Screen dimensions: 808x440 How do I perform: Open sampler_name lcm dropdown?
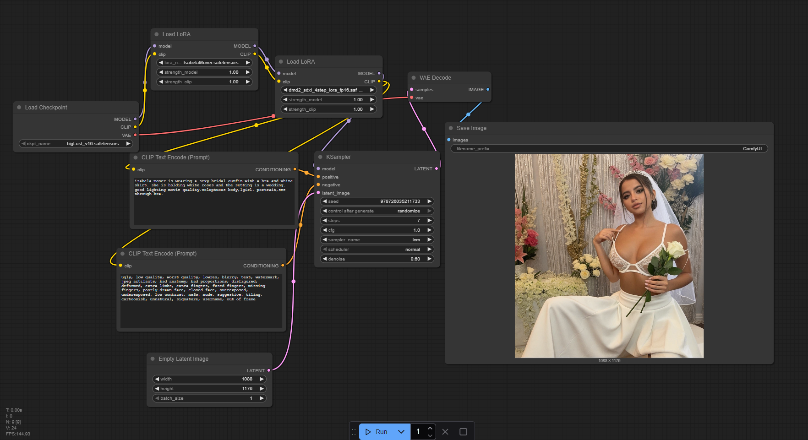pyautogui.click(x=377, y=240)
